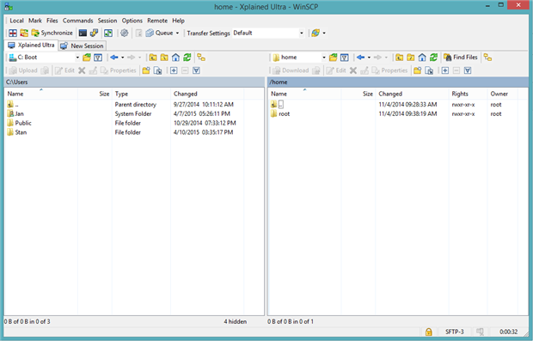The height and width of the screenshot is (341, 533).
Task: Toggle directory tree icon in remote panel
Action: (487, 58)
